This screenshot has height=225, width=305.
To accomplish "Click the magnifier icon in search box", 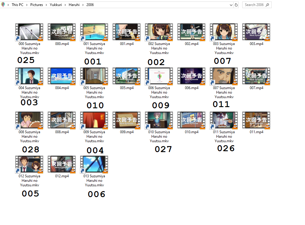I will (267, 5).
